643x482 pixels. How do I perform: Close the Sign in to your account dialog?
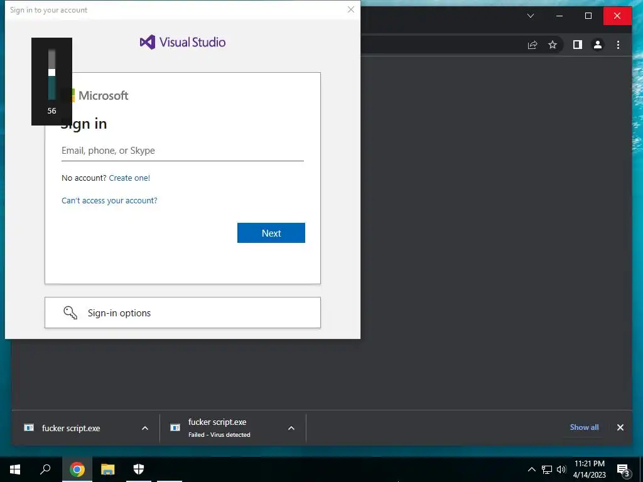pos(350,9)
